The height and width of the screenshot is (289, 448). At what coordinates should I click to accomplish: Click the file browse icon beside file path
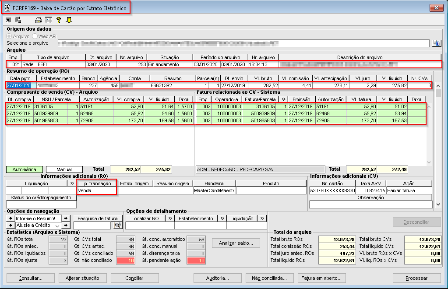tap(436, 43)
